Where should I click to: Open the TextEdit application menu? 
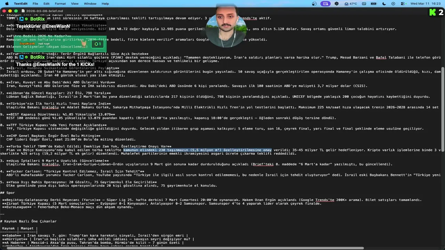tap(21, 3)
